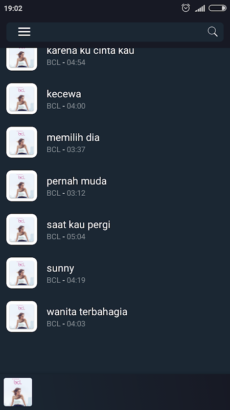The image size is (230, 410).
Task: Tap the signal strength status icon
Action: click(x=200, y=8)
